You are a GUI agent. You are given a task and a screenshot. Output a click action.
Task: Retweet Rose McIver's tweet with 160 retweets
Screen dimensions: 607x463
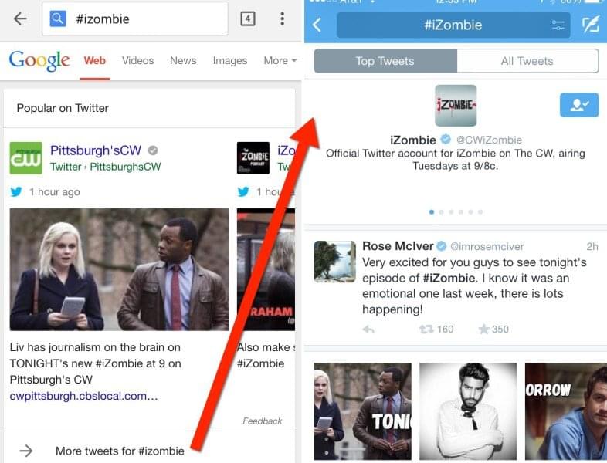point(436,330)
